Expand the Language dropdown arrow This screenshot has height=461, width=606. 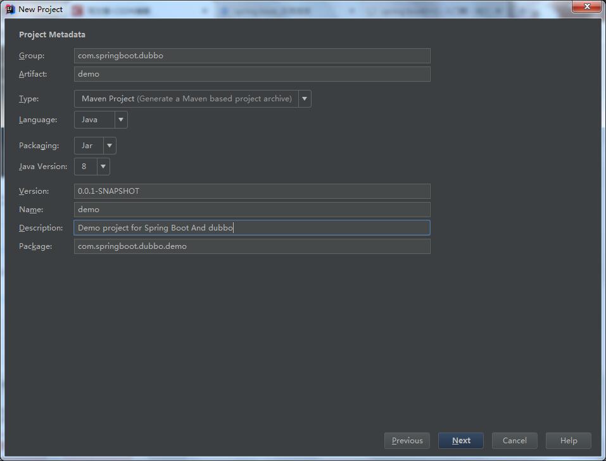click(x=121, y=120)
